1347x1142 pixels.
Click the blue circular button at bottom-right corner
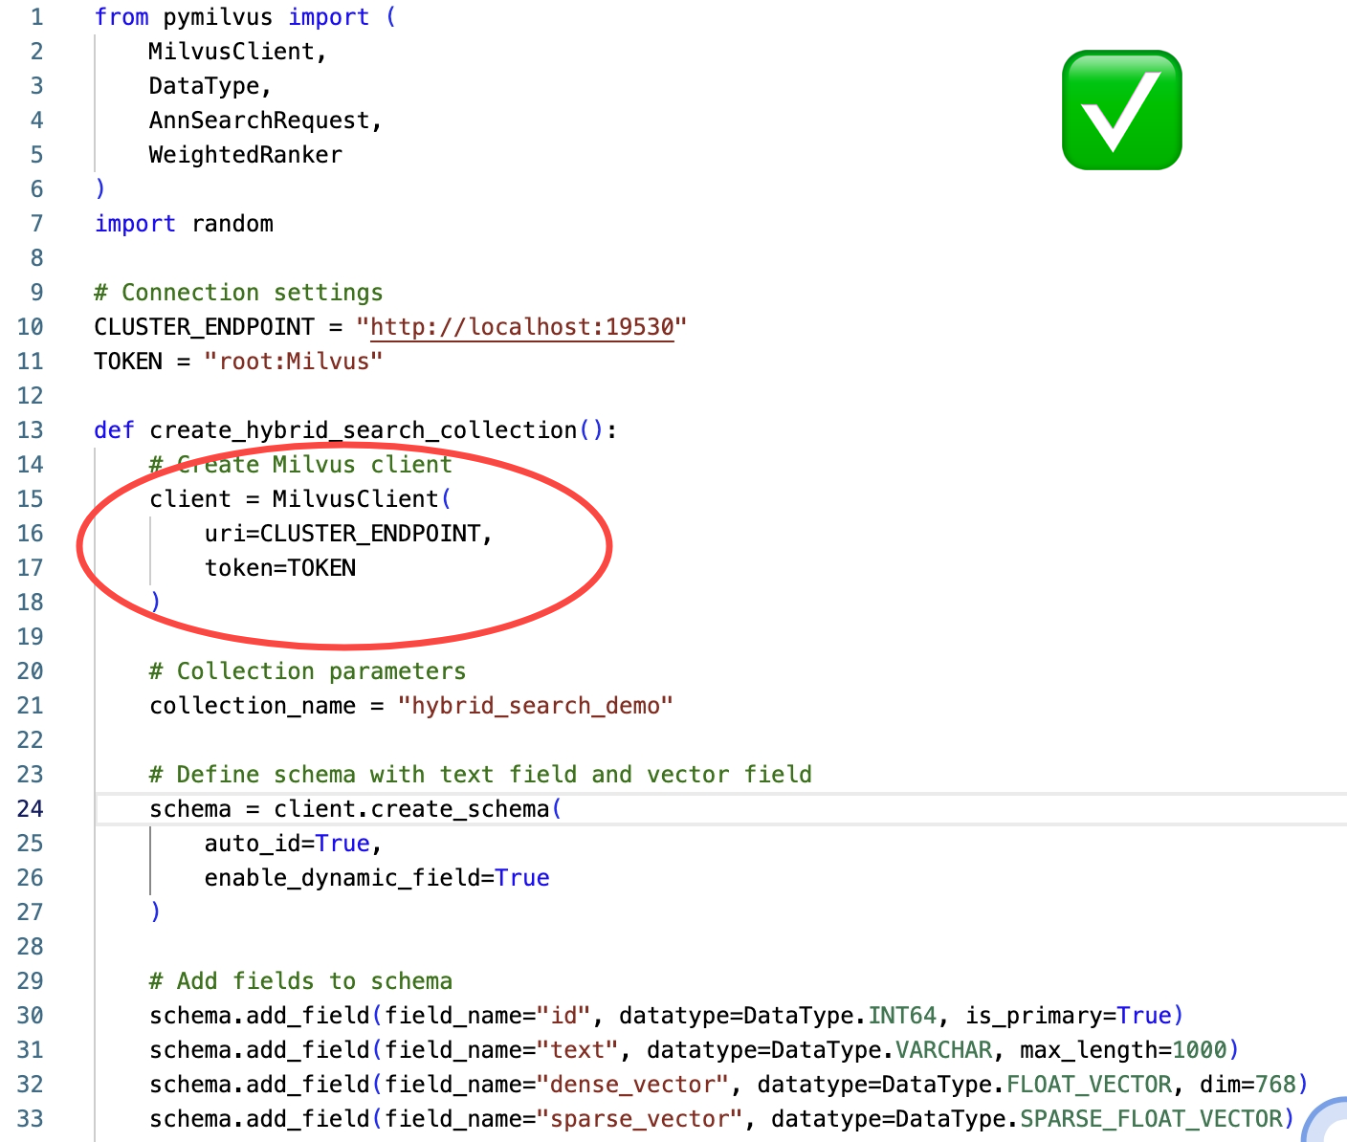tap(1330, 1125)
